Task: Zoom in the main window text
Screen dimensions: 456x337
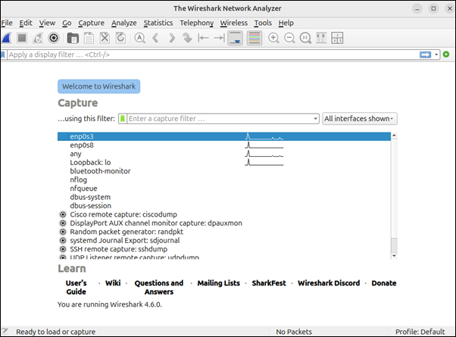Action: tap(273, 38)
